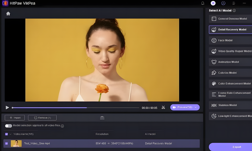
Task: Click the Import button
Action: pos(15,118)
